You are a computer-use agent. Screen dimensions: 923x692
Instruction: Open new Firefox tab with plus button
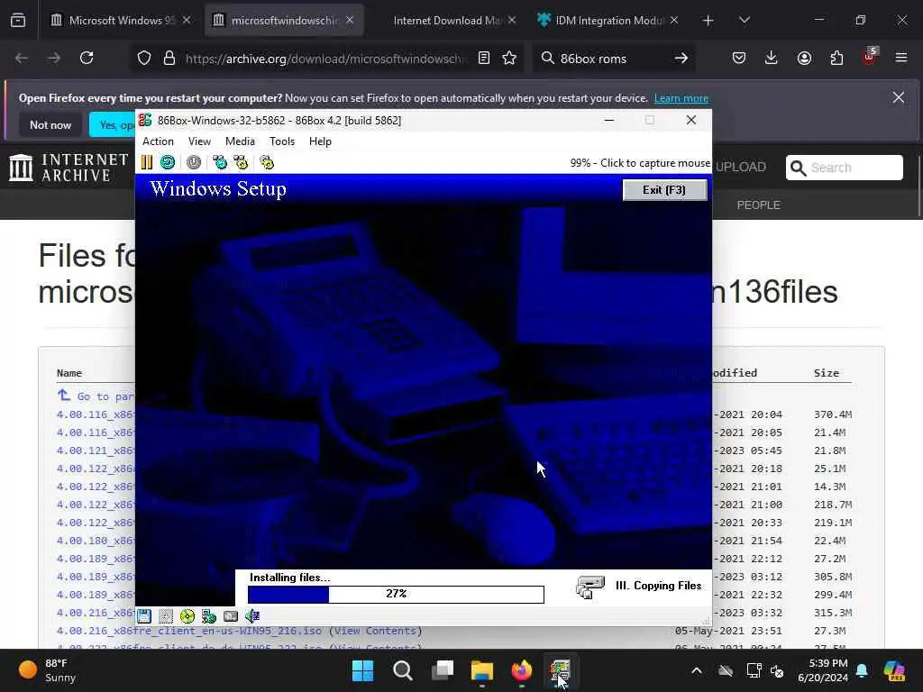coord(708,21)
